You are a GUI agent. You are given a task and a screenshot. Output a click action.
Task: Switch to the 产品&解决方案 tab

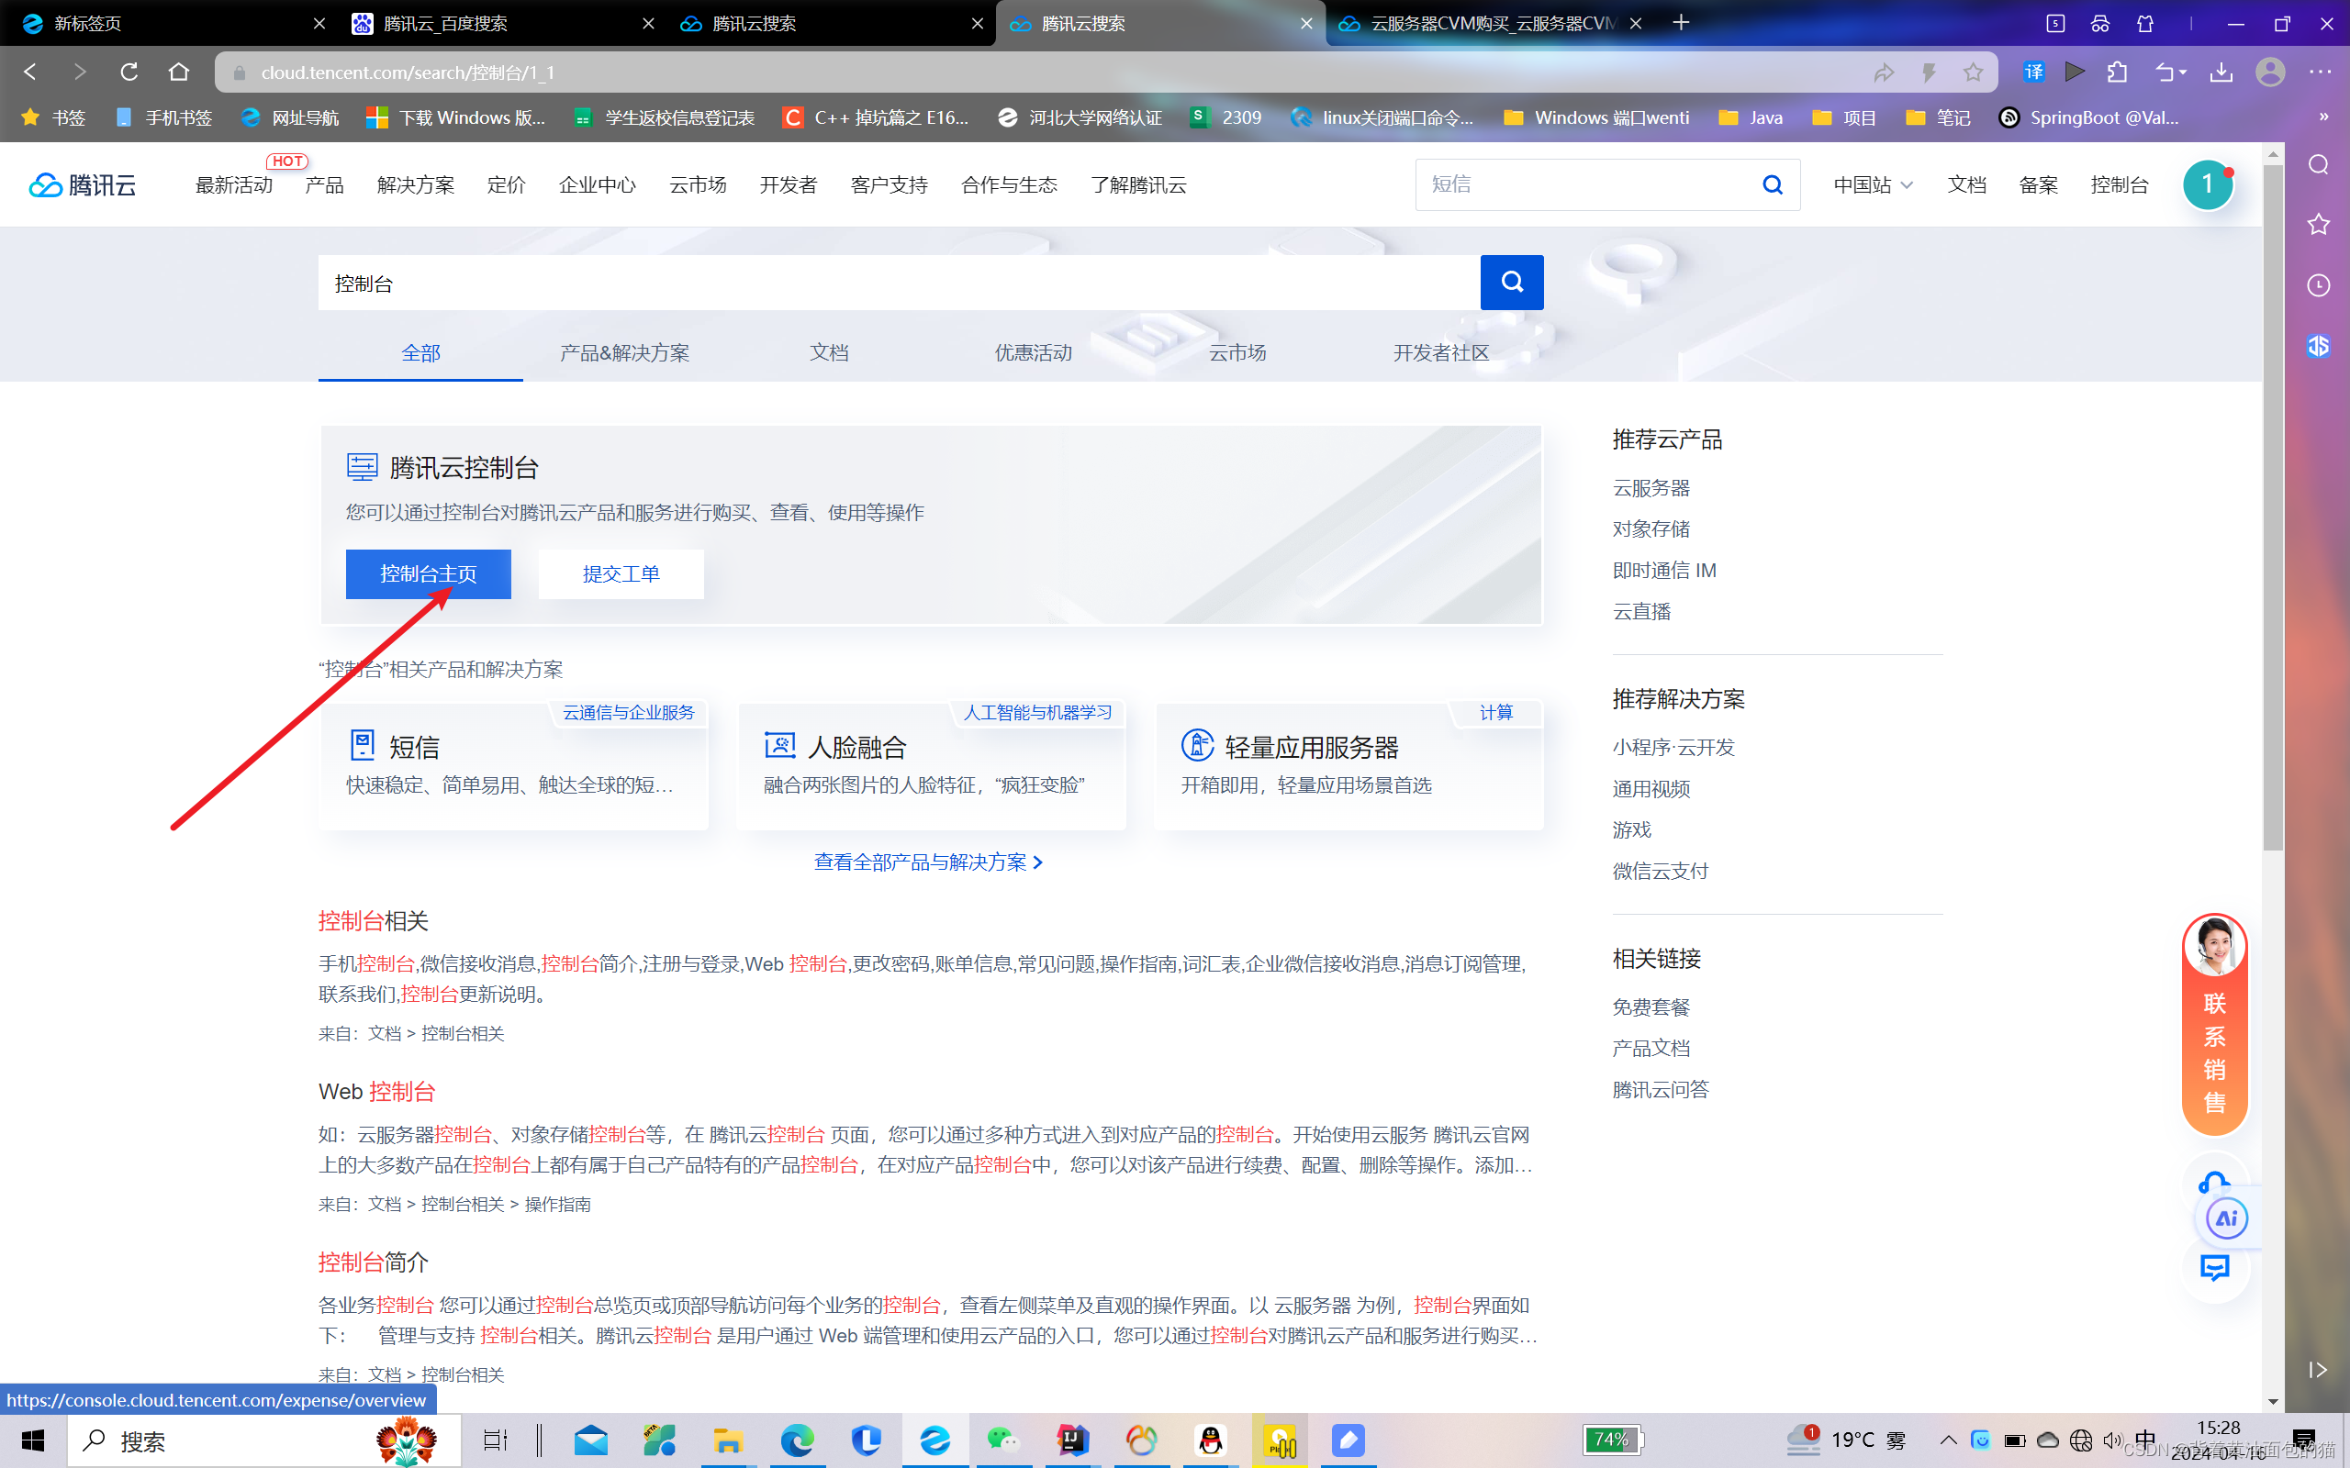[624, 352]
